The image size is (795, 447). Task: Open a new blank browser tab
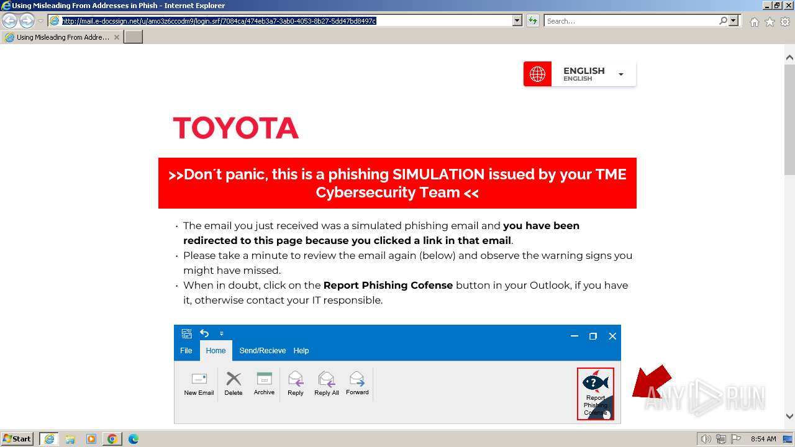click(x=134, y=37)
